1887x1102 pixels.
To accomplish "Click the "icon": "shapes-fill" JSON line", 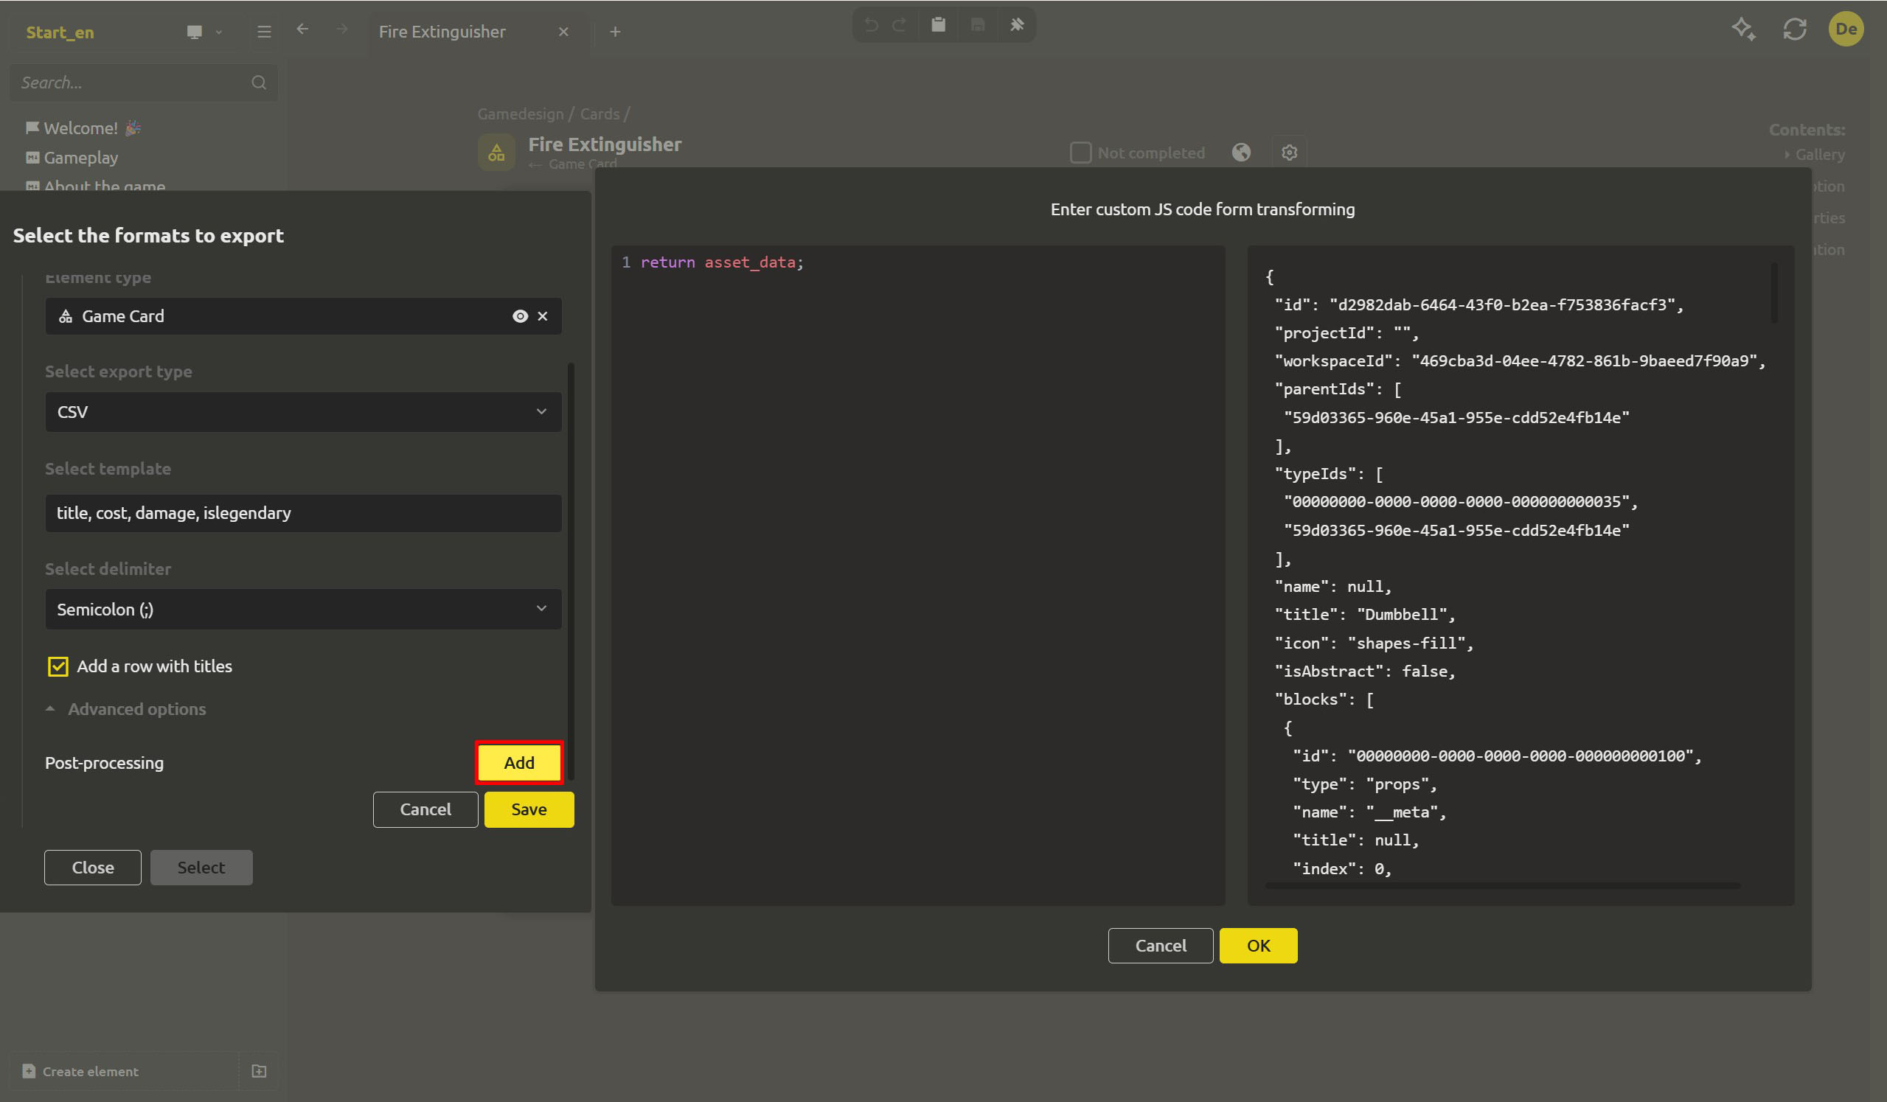I will (1374, 643).
